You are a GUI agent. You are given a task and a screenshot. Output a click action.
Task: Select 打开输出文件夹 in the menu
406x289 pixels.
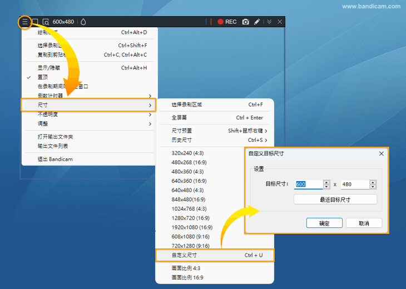88,137
